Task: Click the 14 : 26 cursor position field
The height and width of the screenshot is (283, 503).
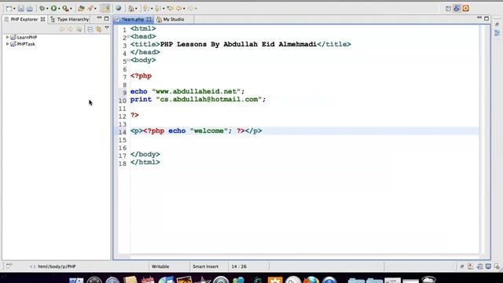Action: (239, 266)
